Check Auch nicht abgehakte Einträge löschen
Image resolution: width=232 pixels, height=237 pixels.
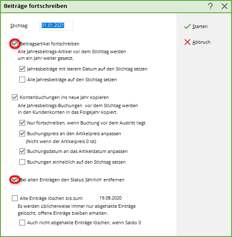(x=22, y=223)
